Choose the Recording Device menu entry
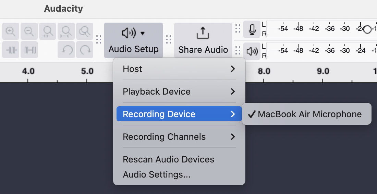Image resolution: width=377 pixels, height=194 pixels. 179,114
